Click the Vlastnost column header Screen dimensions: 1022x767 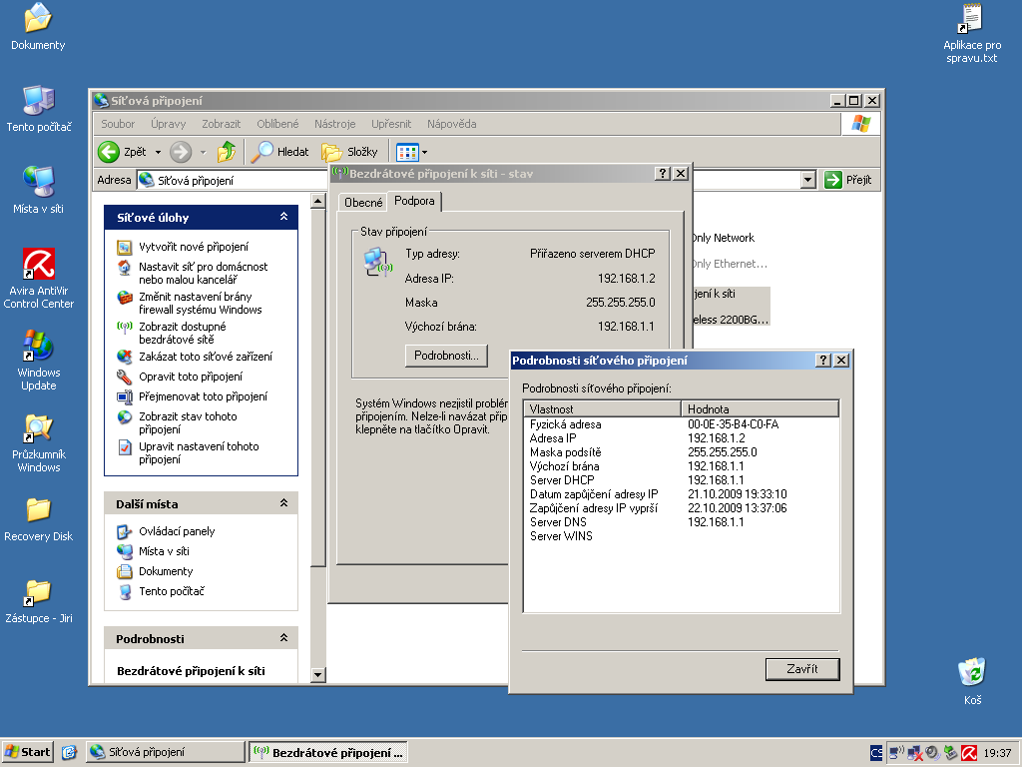click(x=602, y=408)
